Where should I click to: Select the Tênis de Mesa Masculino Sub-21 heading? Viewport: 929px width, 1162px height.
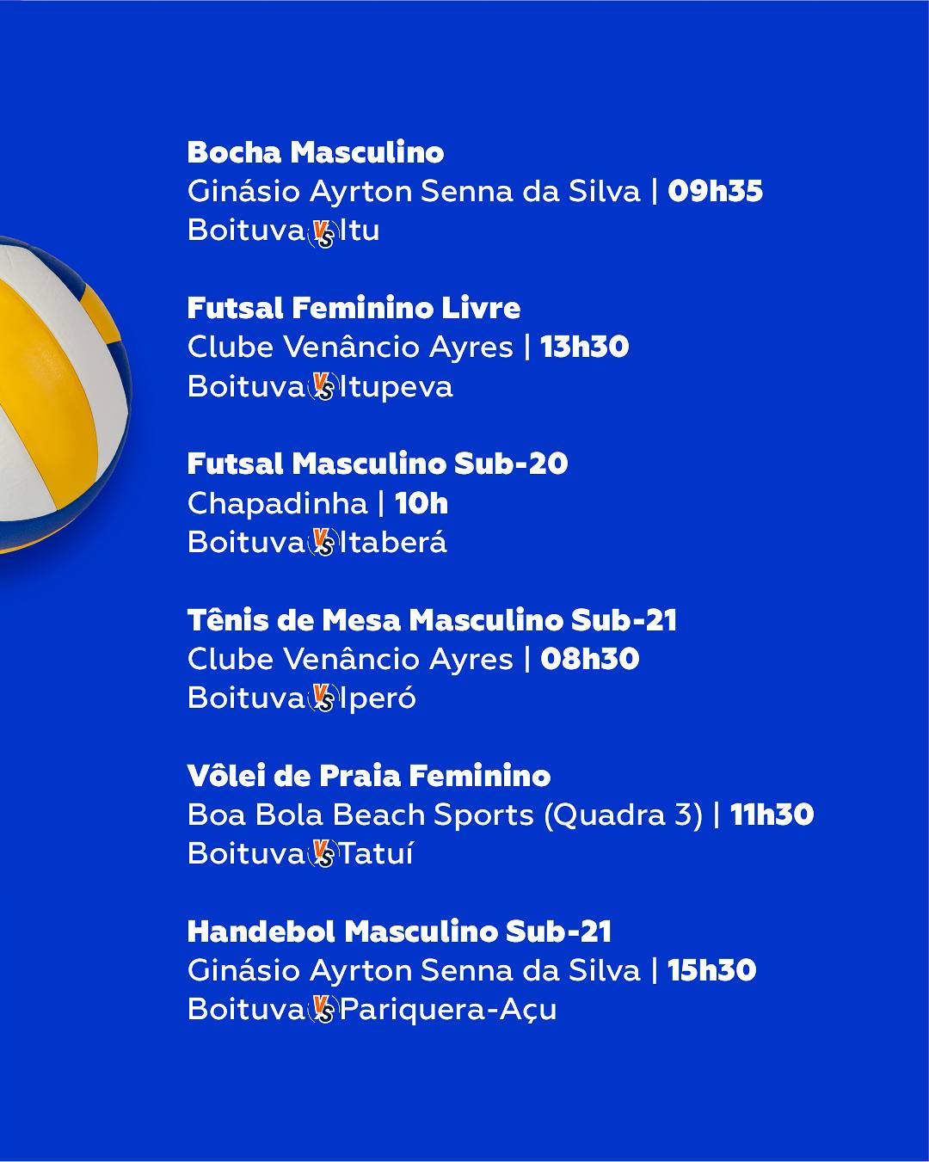(x=432, y=619)
